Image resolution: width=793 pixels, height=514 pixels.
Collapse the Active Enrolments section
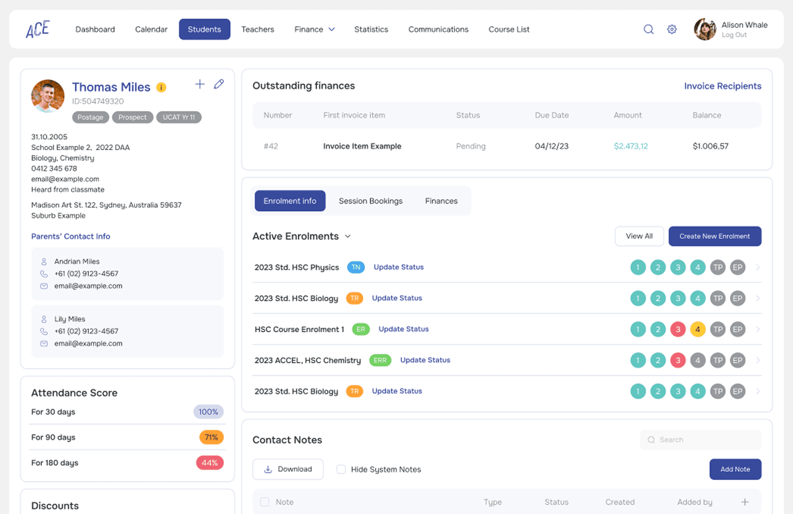point(348,236)
